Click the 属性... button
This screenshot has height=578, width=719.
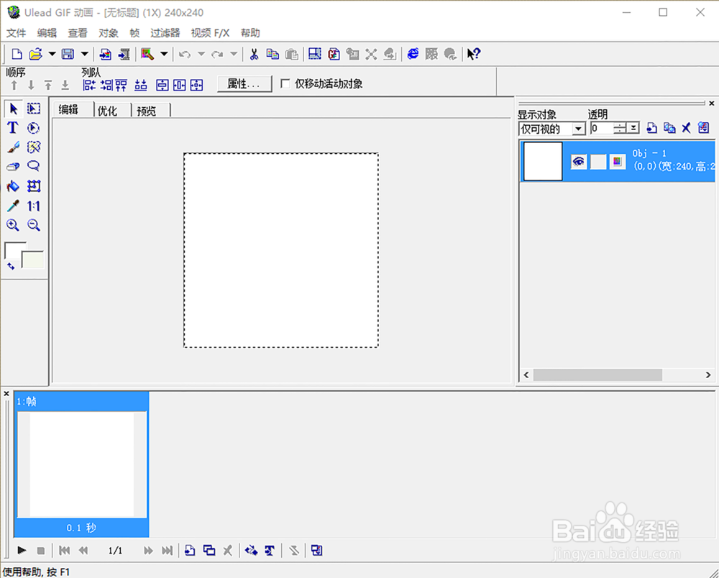(x=244, y=83)
